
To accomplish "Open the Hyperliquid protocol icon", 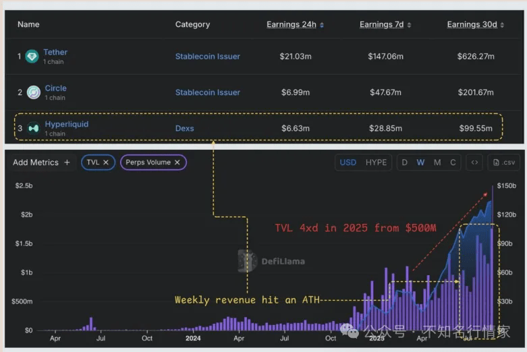I will 33,128.
